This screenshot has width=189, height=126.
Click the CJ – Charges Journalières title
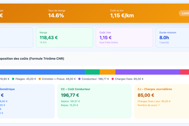point(155,89)
